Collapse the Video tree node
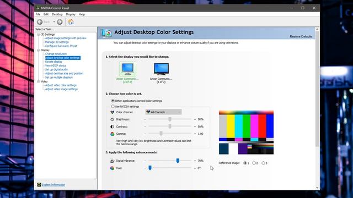 [x=38, y=81]
